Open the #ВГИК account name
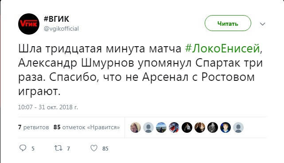The height and width of the screenshot is (163, 284). pyautogui.click(x=56, y=19)
